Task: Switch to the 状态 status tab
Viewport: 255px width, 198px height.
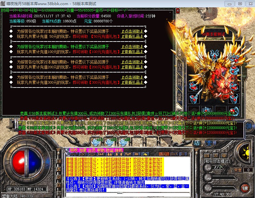Action: click(180, 67)
